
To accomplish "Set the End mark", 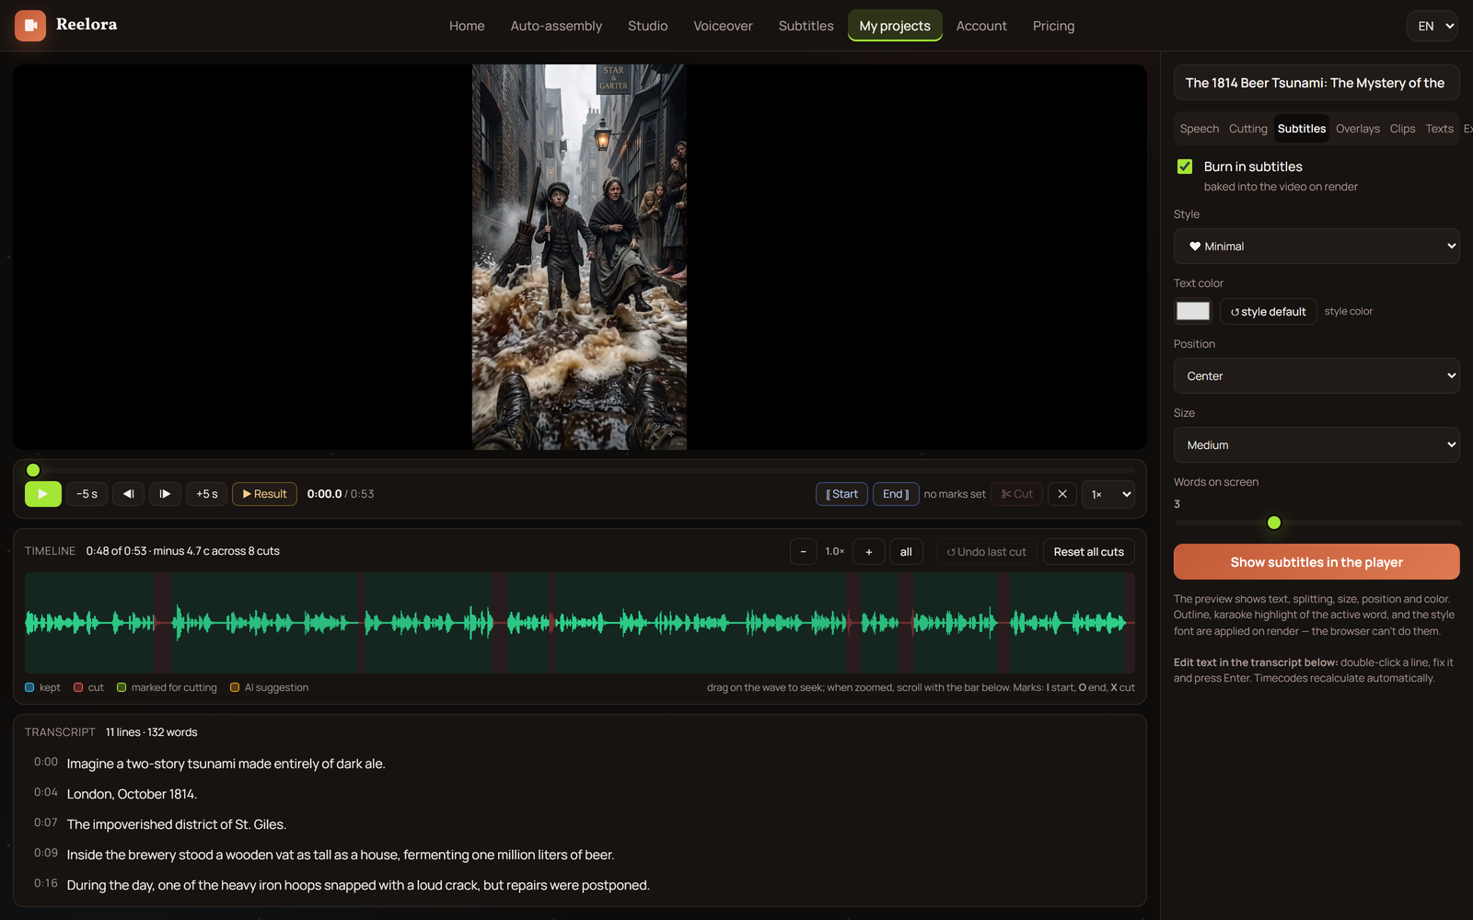I will point(896,494).
